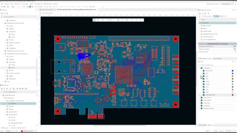Click the last icon in the library panel toolbar
Screen dimensions: 237x133
tap(26, 89)
